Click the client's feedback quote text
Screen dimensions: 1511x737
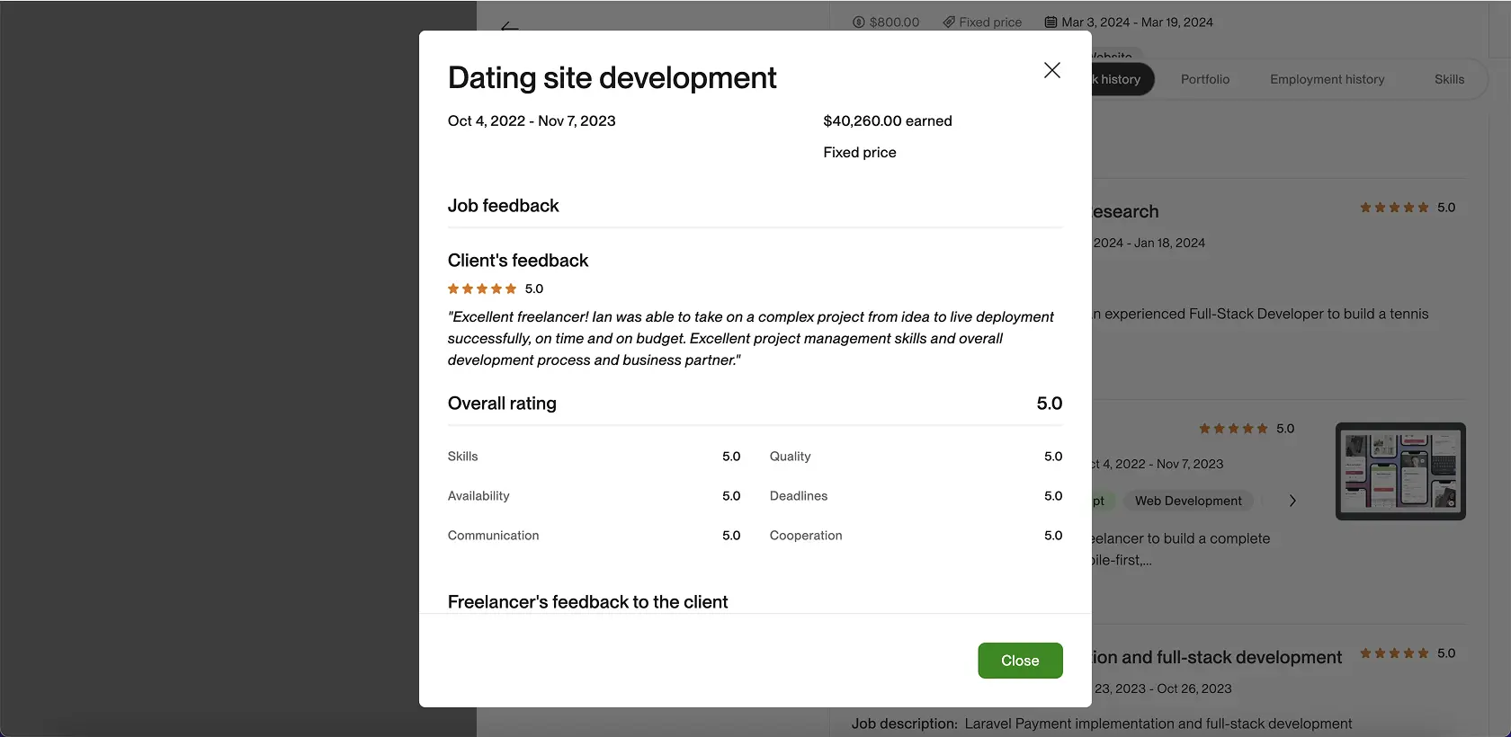pyautogui.click(x=750, y=338)
